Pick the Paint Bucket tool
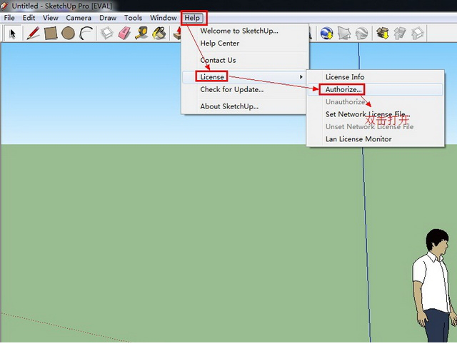The height and width of the screenshot is (356, 457). [159, 34]
